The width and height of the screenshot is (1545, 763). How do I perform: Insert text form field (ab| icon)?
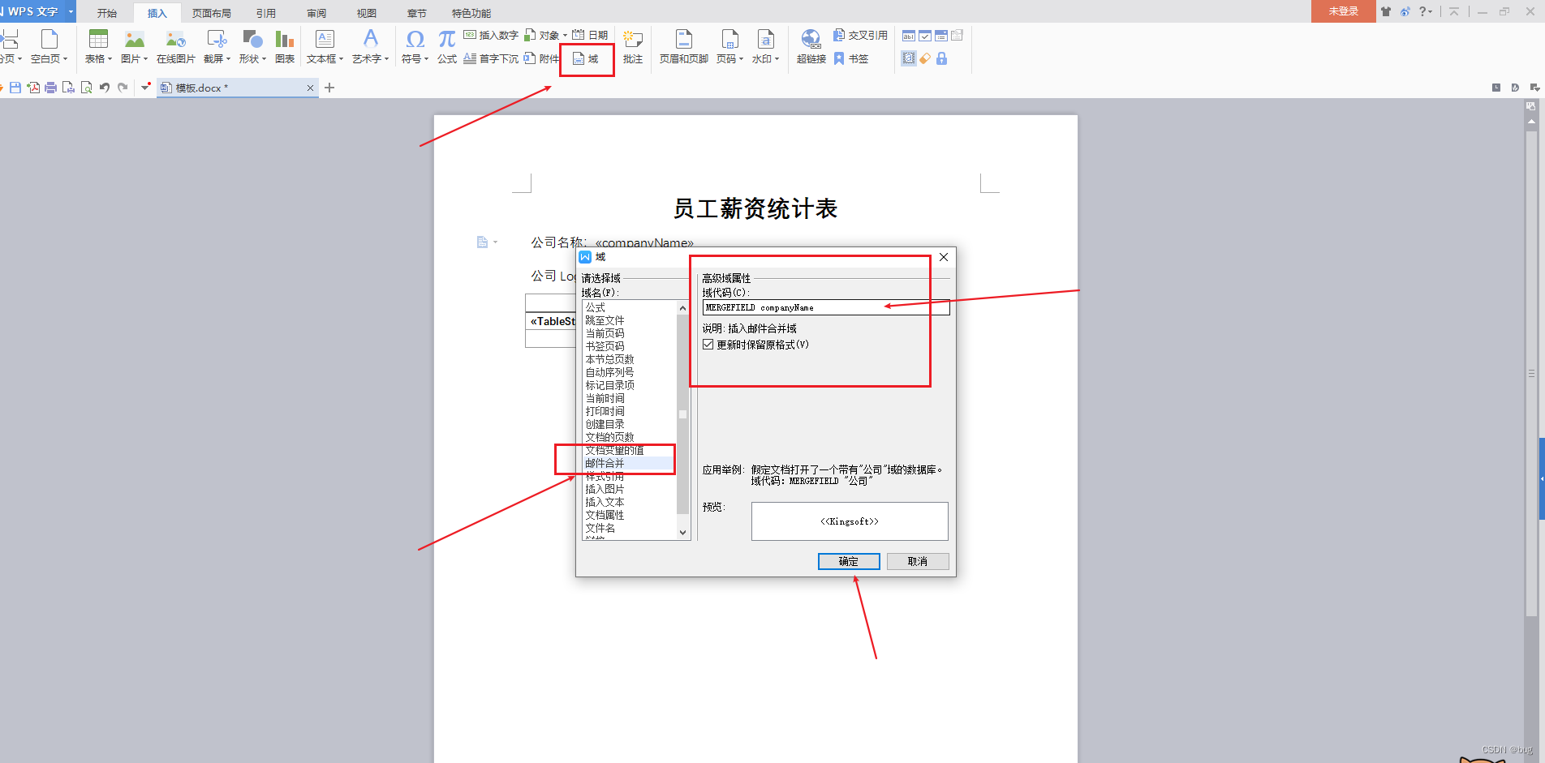click(x=909, y=36)
